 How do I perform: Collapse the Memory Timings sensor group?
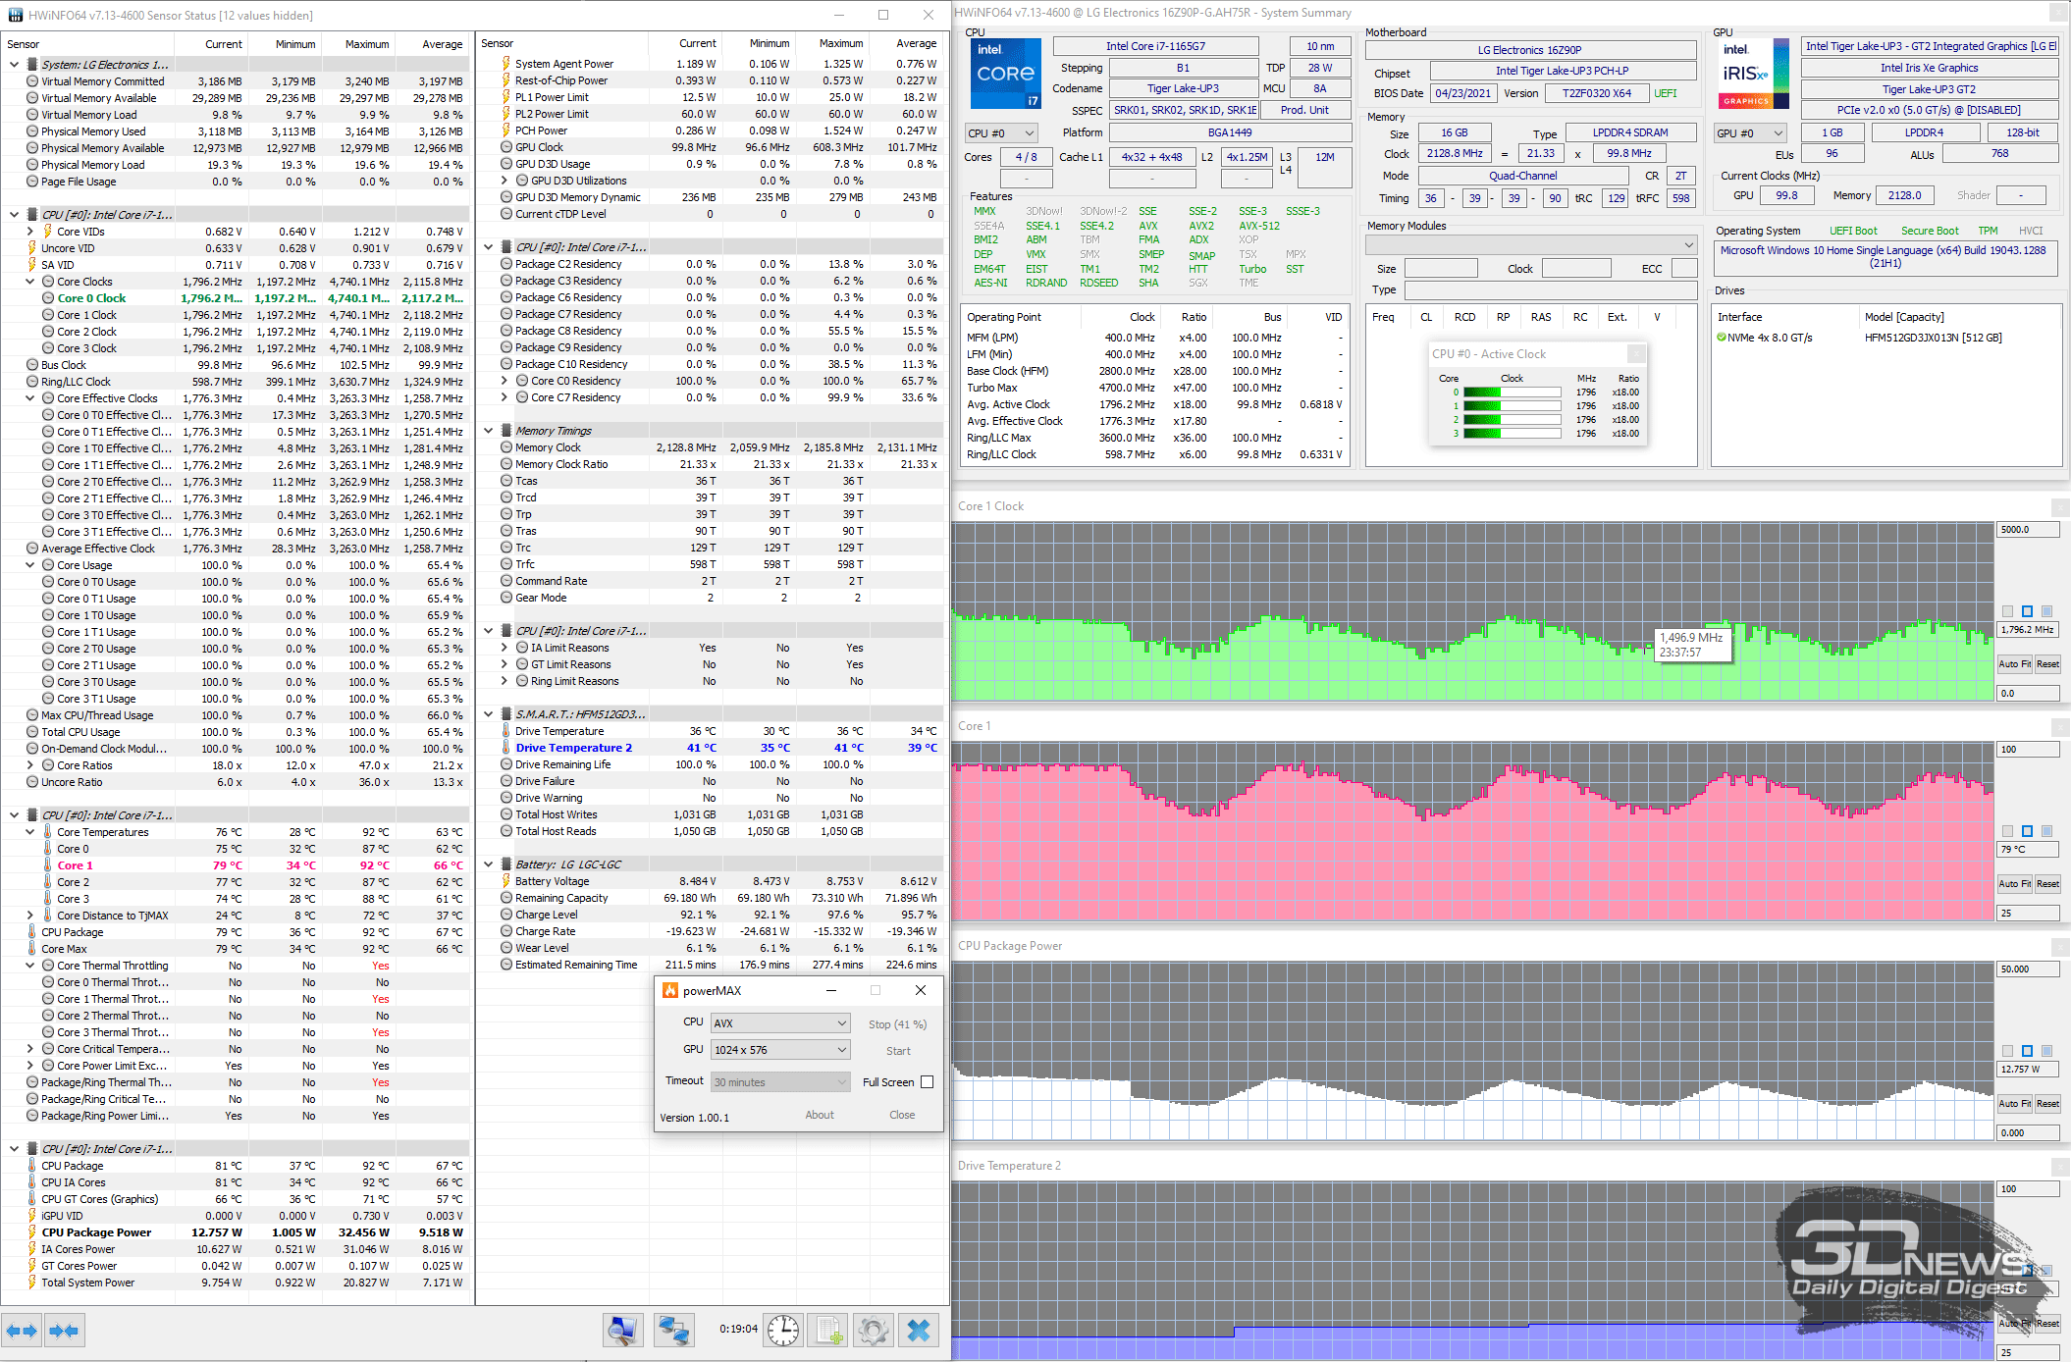[488, 431]
